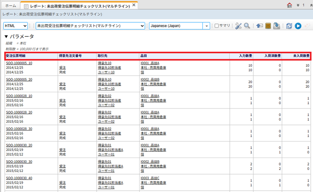This screenshot has width=313, height=192.
Task: Click the 制限数 = 100,000 行まで表示 text
Action: tap(27, 49)
